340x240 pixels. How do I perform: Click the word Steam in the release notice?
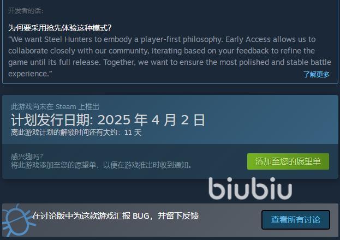(66, 107)
